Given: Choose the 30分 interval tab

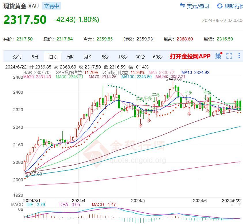Looking at the screenshot, I should click(140, 57).
